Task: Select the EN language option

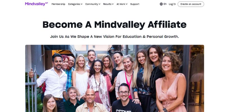Action: (165, 4)
